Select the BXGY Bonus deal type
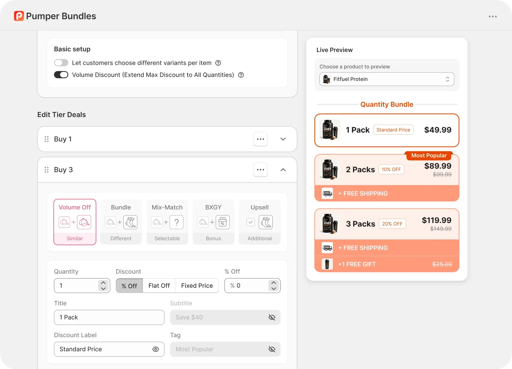The width and height of the screenshot is (512, 369). [x=213, y=222]
